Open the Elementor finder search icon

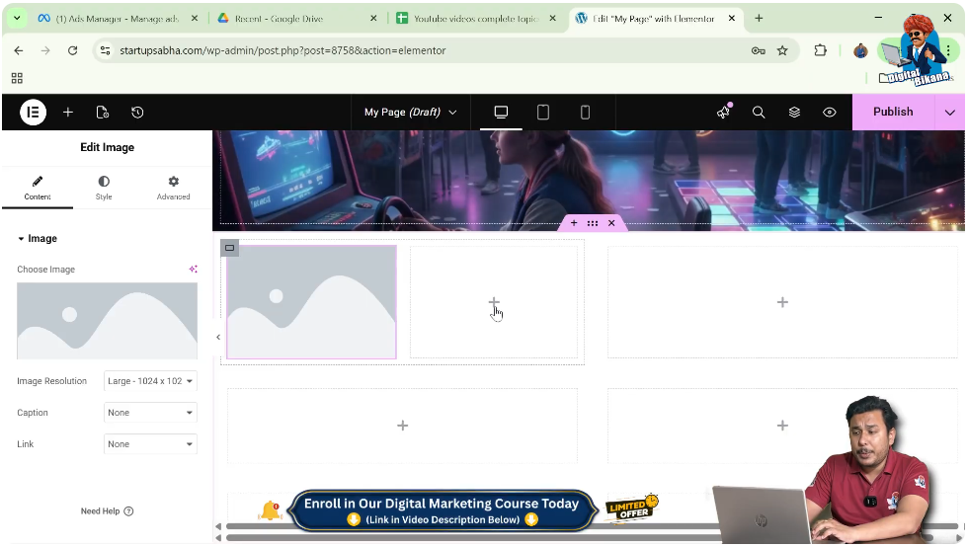[x=759, y=113]
